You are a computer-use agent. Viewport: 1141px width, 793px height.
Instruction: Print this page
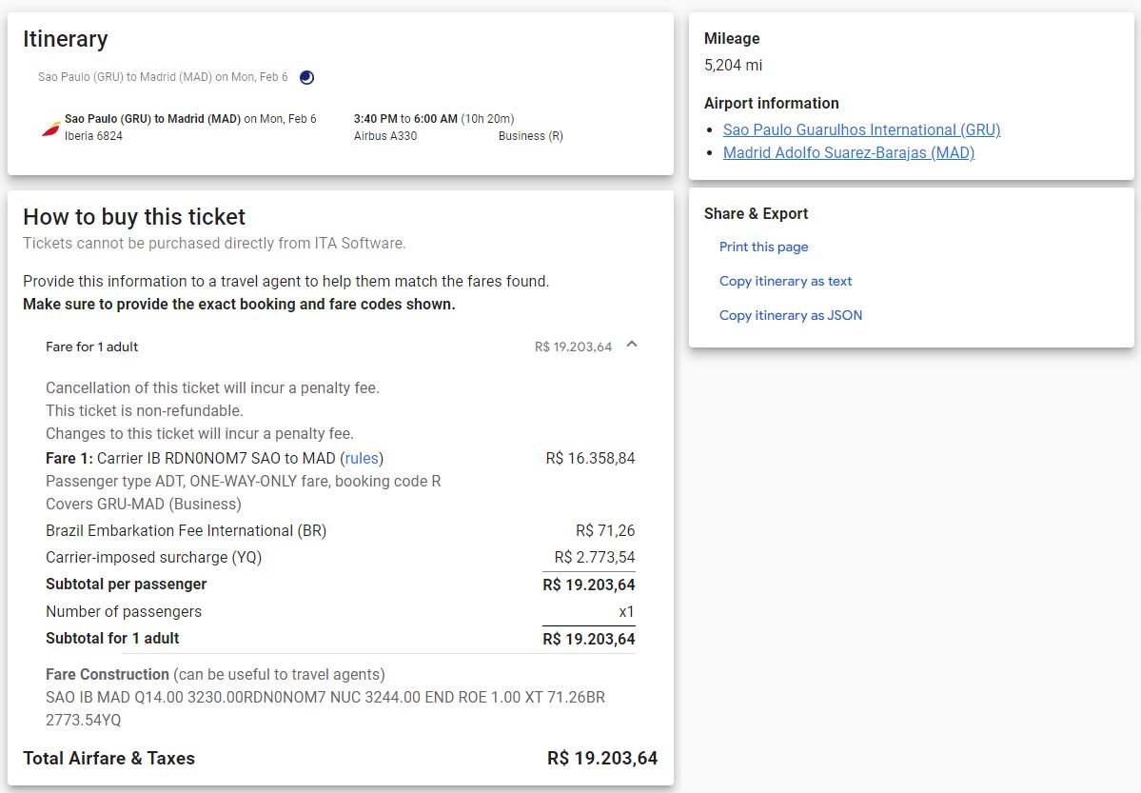tap(763, 247)
